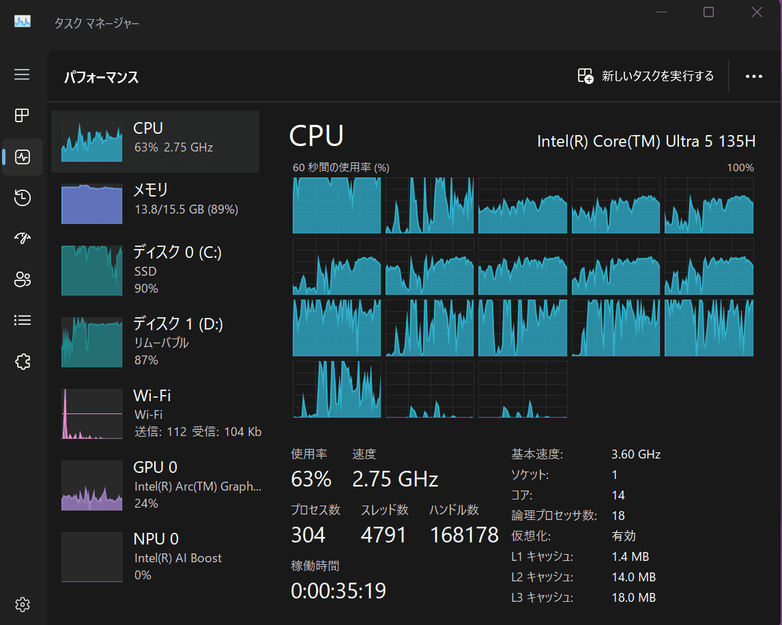
Task: Select the Performance page icon in sidebar
Action: coord(22,157)
